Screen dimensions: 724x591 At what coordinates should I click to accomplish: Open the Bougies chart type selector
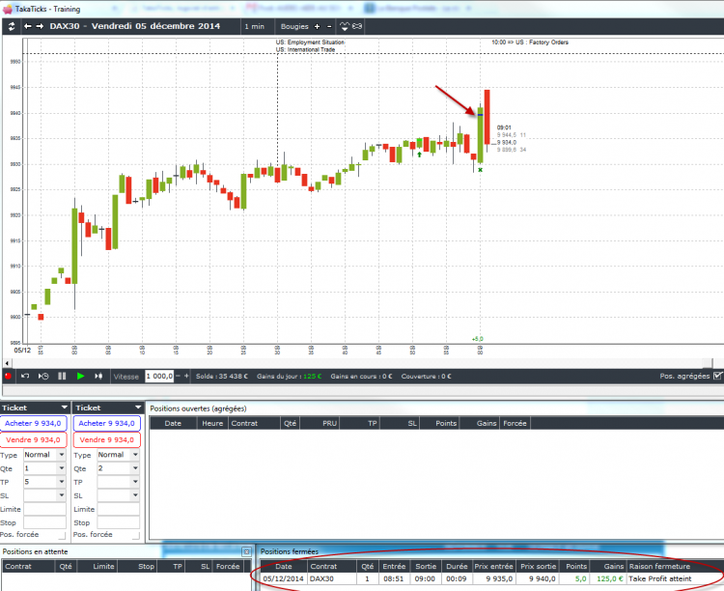(x=294, y=27)
